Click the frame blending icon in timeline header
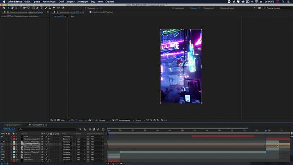Image resolution: width=293 pixels, height=165 pixels. pyautogui.click(x=94, y=129)
